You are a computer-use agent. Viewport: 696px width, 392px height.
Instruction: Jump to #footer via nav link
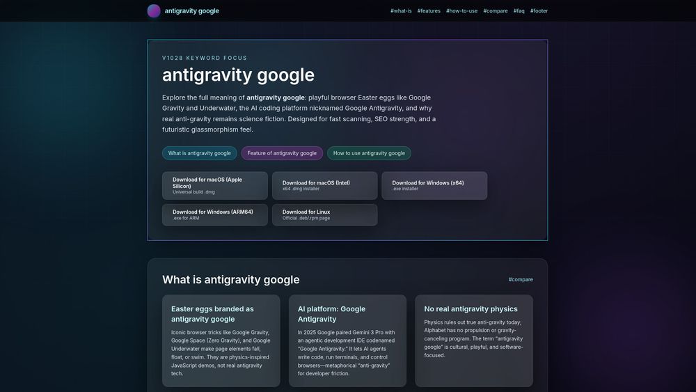539,10
